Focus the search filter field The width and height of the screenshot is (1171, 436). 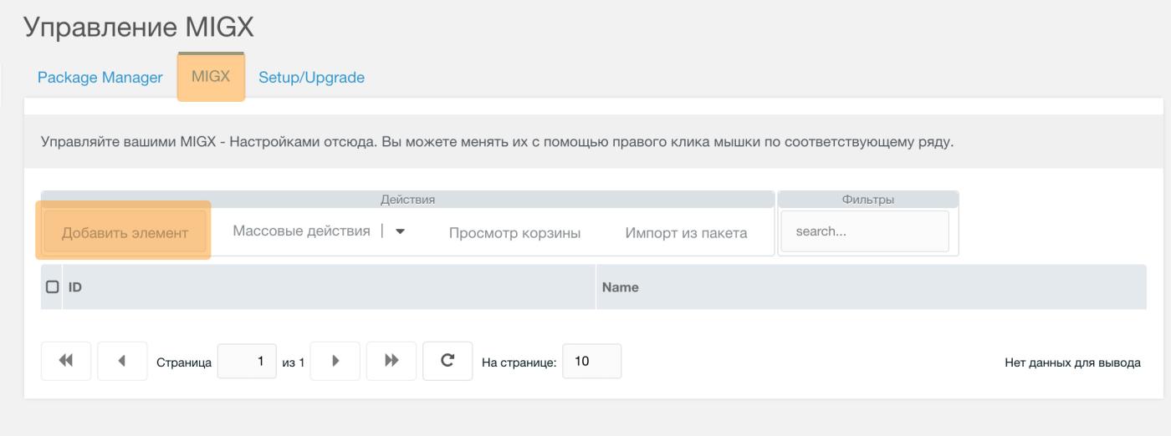(x=865, y=231)
